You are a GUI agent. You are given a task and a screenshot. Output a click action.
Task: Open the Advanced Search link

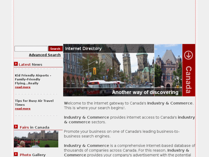pyautogui.click(x=45, y=55)
